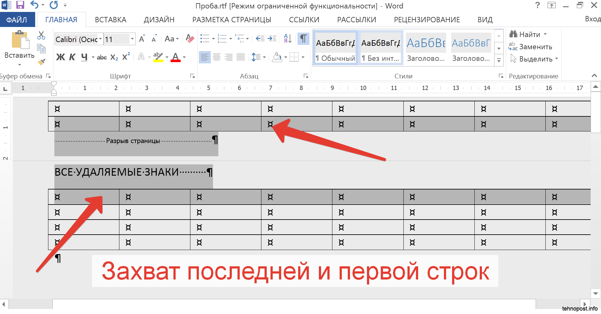Apply the Без инт... style
The height and width of the screenshot is (314, 601).
tap(381, 48)
